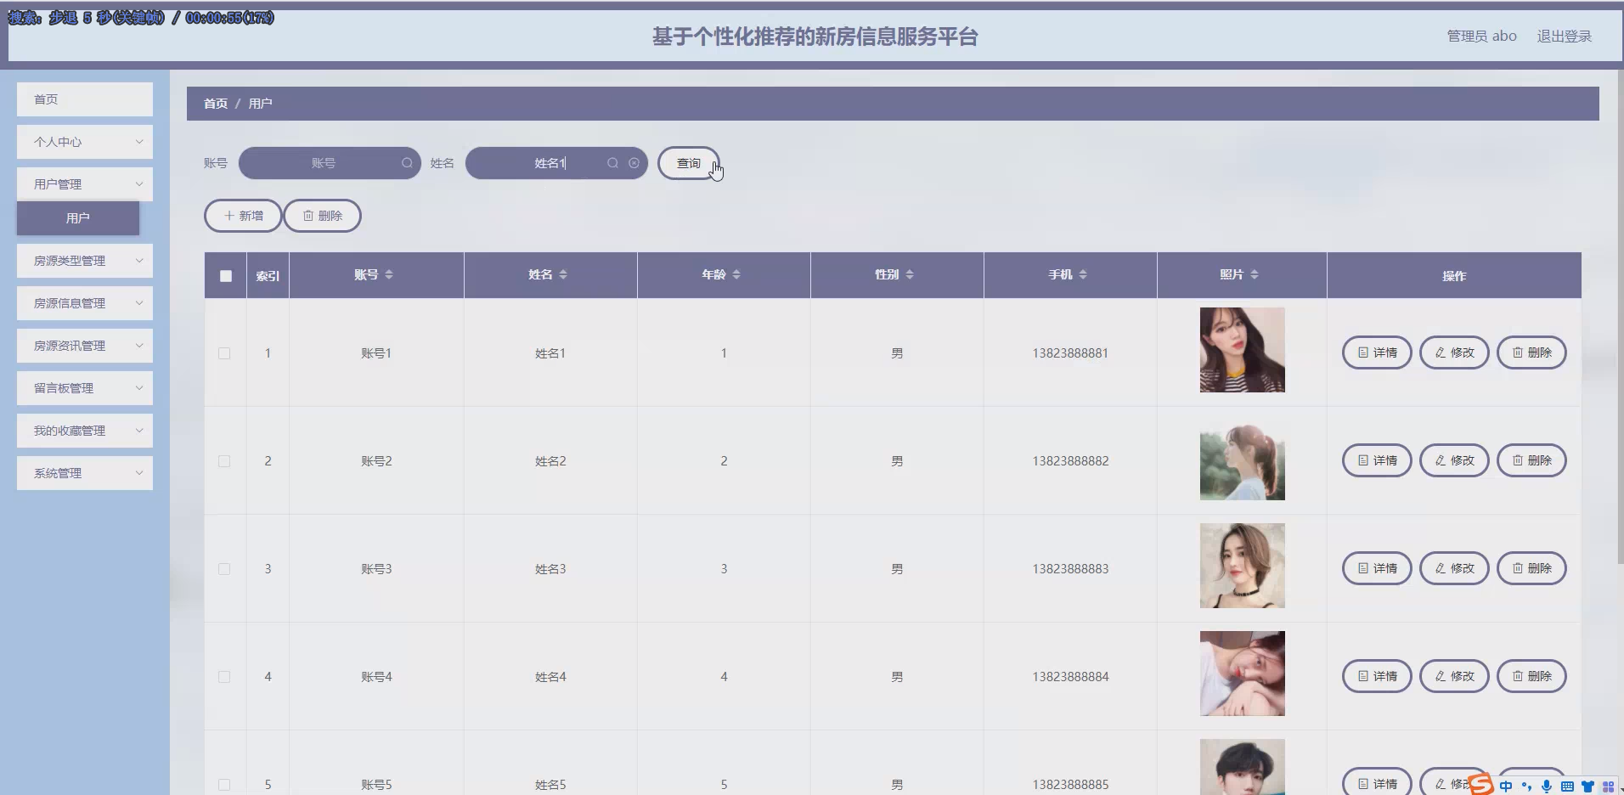Expand 我的收藏管理 menu
Screen dimensions: 1624x795
[85, 431]
